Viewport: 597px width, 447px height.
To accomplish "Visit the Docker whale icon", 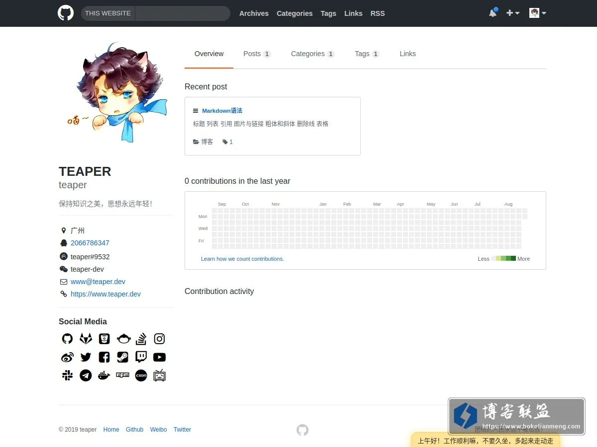I will click(104, 375).
